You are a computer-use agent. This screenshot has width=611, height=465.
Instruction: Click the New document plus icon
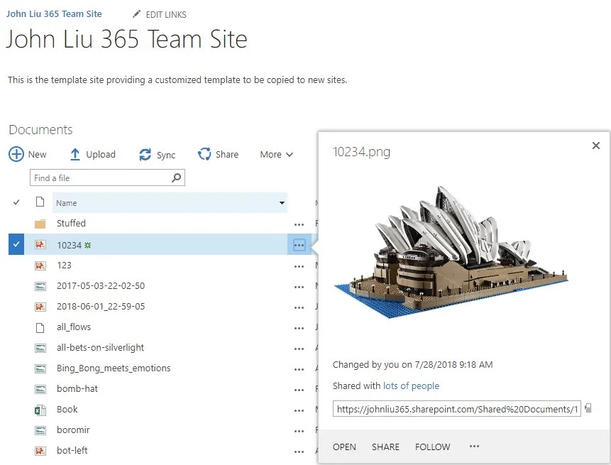point(16,154)
